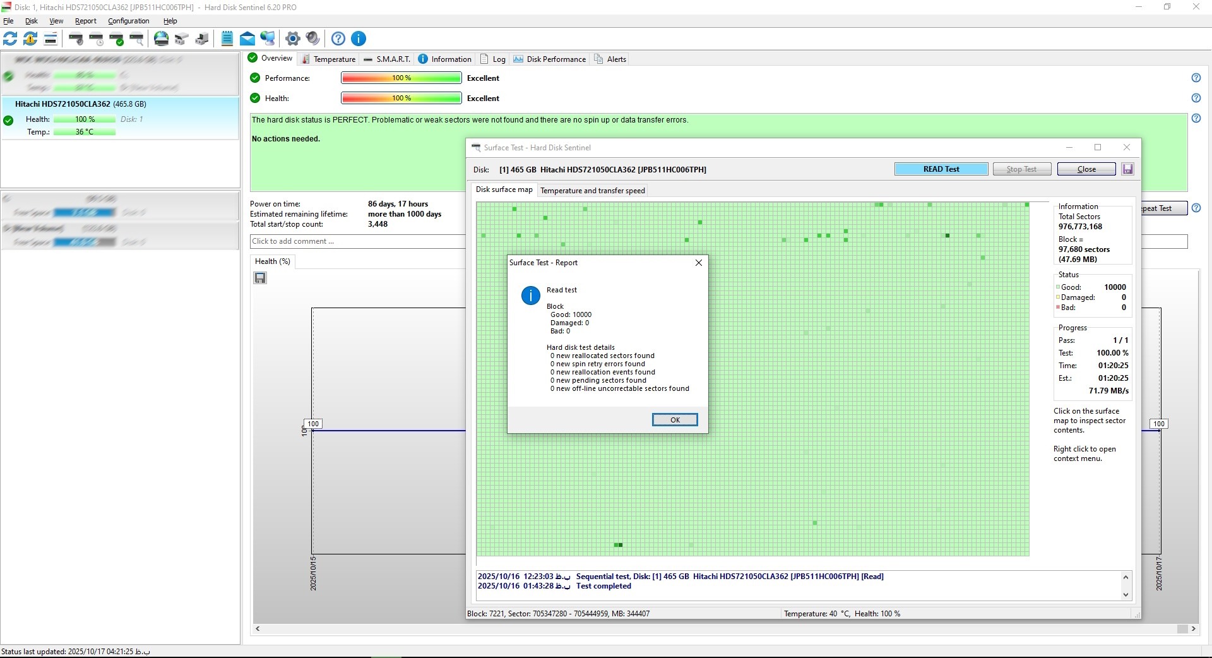Click the 'Click to add comment' field
Image resolution: width=1212 pixels, height=658 pixels.
coord(357,241)
